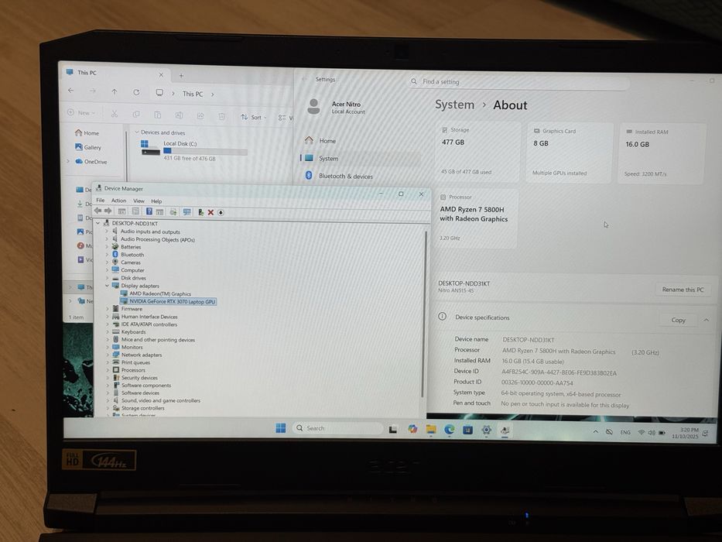Click blue Help icon in Device Manager toolbar
The image size is (722, 542).
tap(149, 211)
